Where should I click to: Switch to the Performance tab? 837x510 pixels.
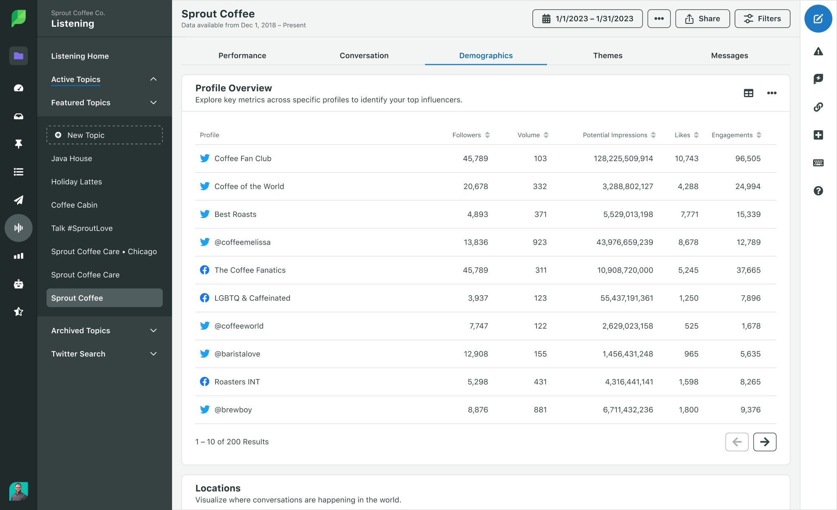click(x=243, y=55)
